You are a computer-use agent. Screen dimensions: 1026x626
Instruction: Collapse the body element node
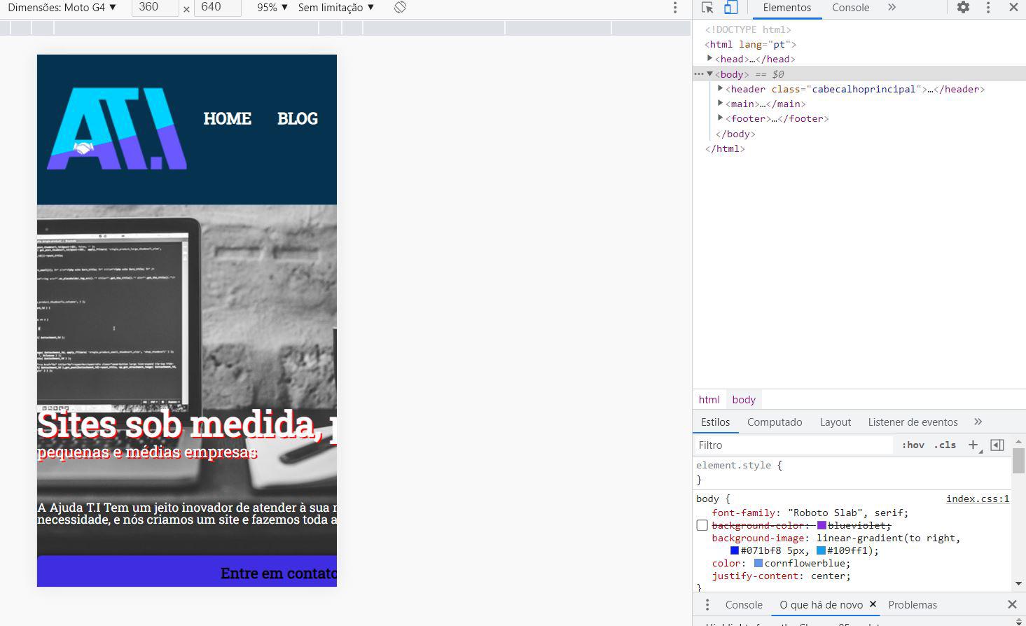710,74
